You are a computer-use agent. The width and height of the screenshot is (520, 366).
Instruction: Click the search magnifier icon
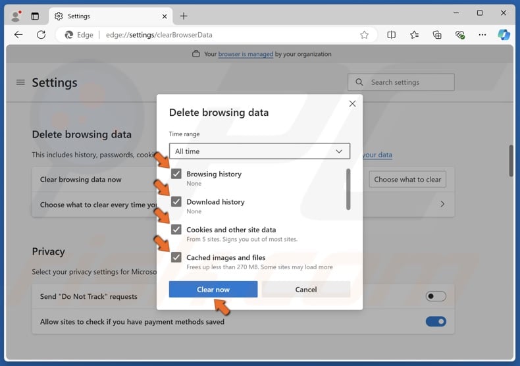[x=359, y=82]
